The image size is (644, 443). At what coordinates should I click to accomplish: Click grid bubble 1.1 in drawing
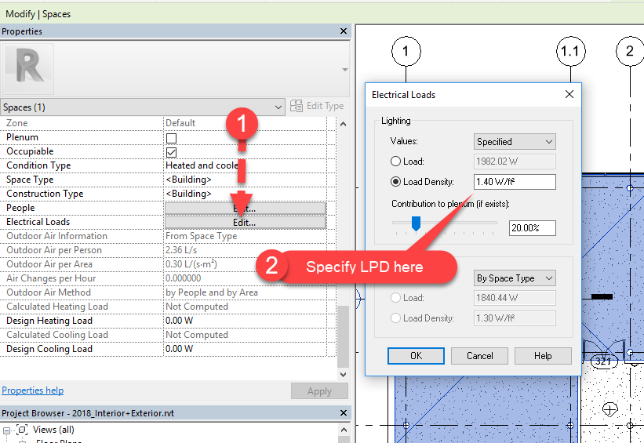[x=570, y=51]
